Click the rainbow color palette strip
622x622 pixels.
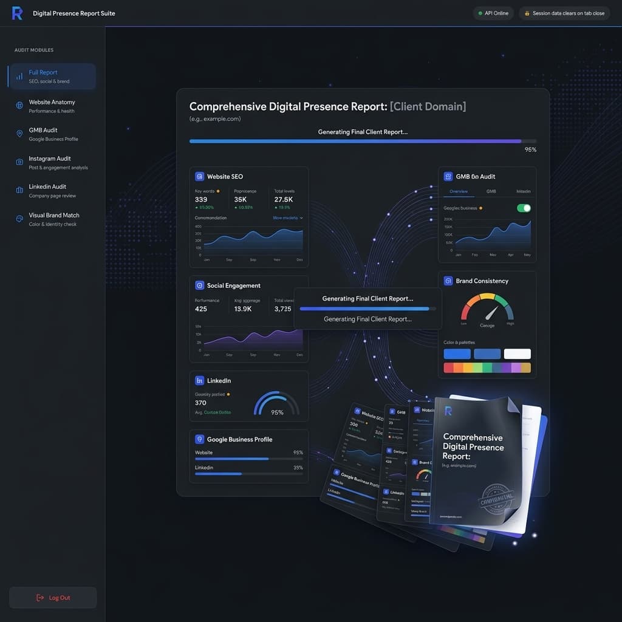click(x=487, y=367)
